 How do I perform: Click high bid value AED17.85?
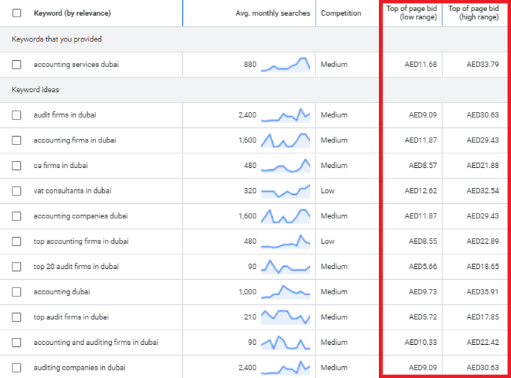pos(483,317)
